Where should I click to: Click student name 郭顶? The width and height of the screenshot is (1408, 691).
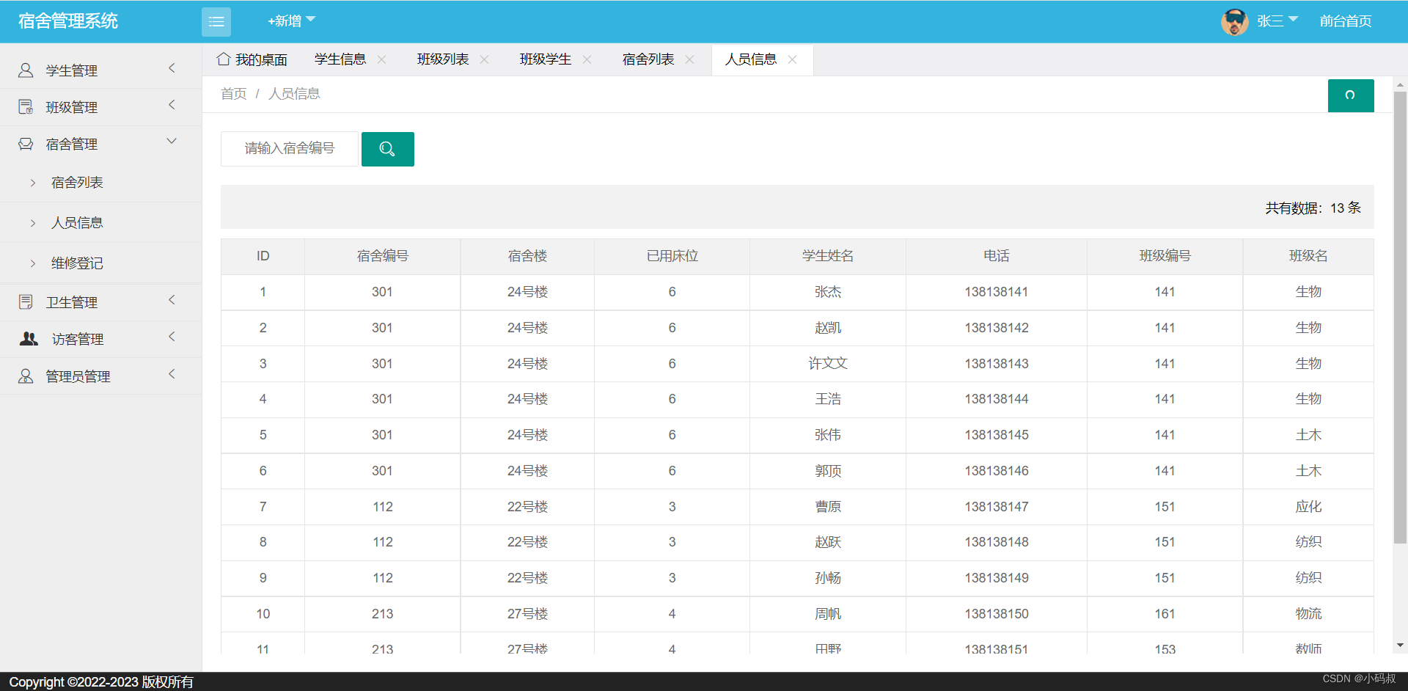828,471
